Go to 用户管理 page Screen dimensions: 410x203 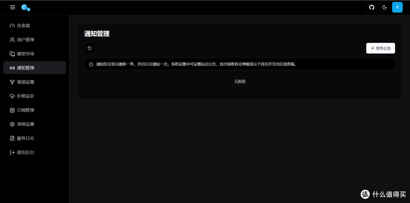coord(35,40)
